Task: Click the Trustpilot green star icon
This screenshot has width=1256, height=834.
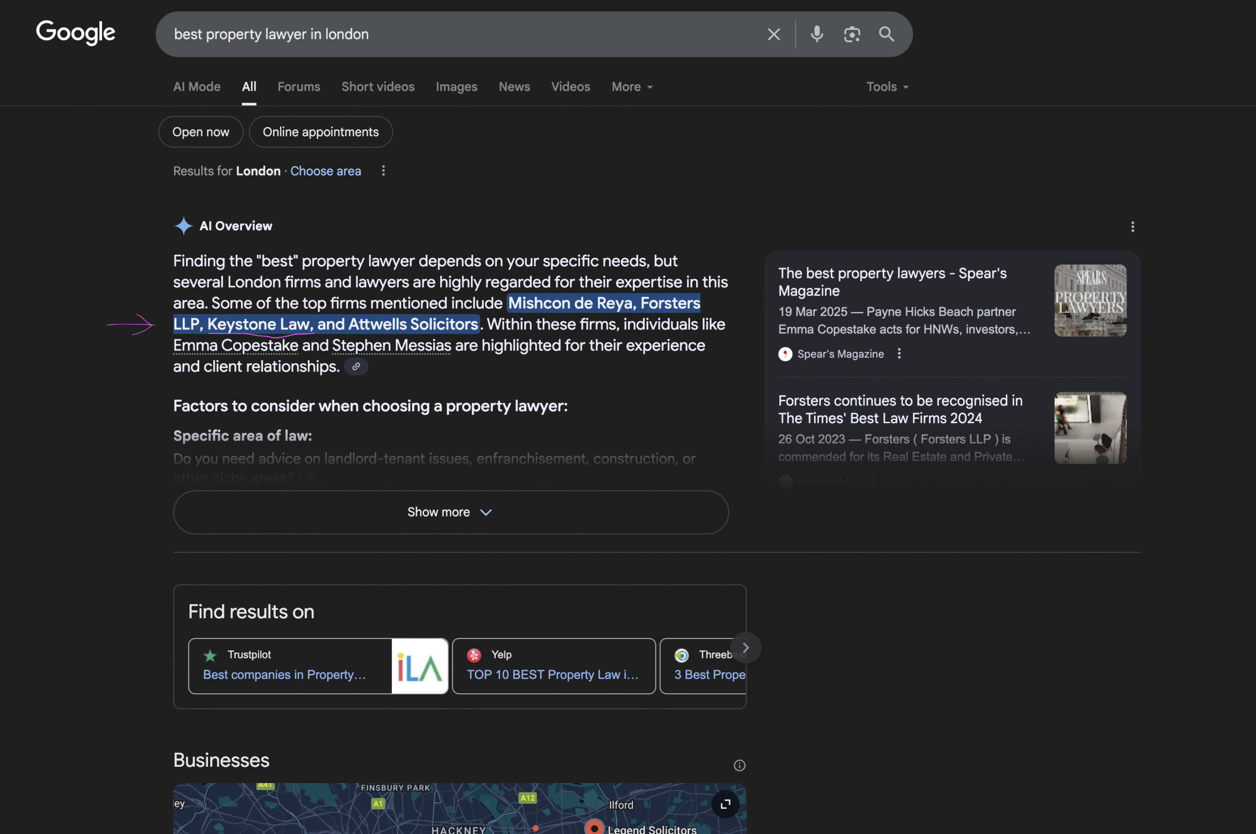Action: (210, 655)
